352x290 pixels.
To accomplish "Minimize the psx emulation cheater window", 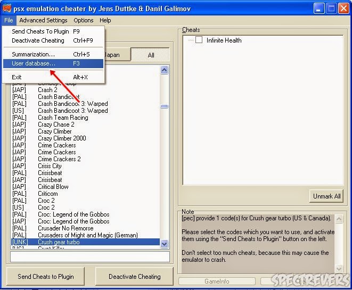I will tap(318, 9).
